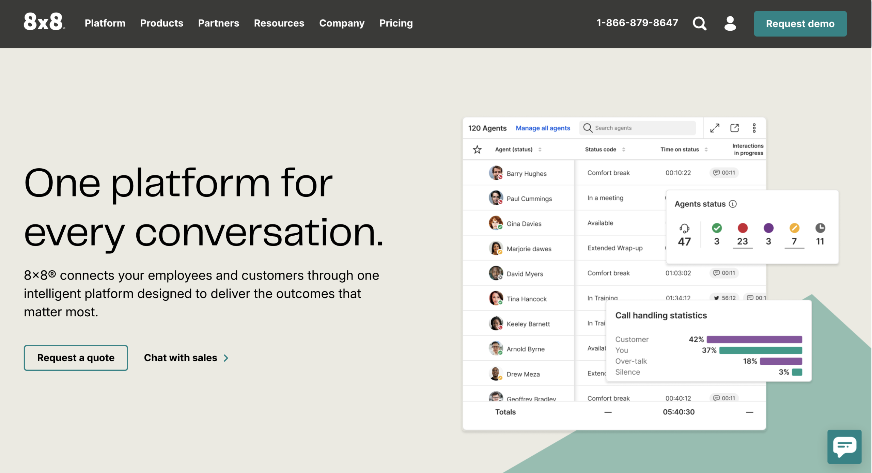This screenshot has width=872, height=473.
Task: Click the "01:03:02" time on status
Action: [x=678, y=273]
